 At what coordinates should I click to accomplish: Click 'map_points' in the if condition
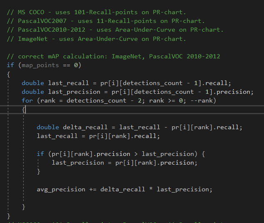click(x=40, y=65)
